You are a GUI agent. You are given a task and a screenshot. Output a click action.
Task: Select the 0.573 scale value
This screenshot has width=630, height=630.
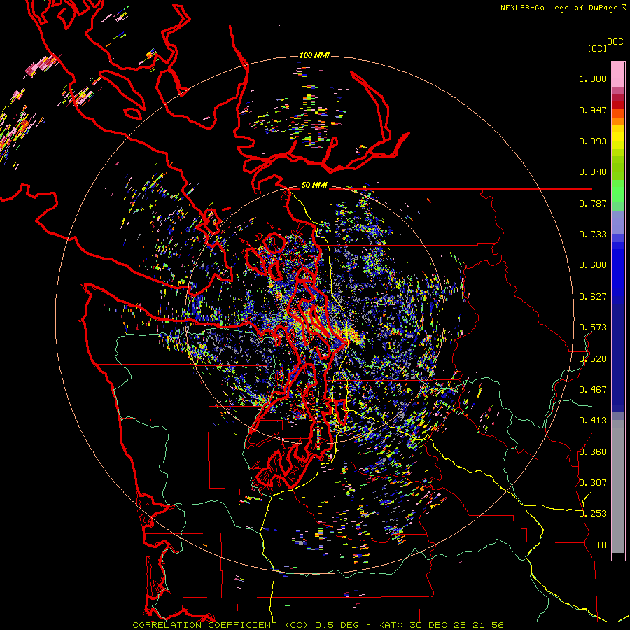pos(593,328)
